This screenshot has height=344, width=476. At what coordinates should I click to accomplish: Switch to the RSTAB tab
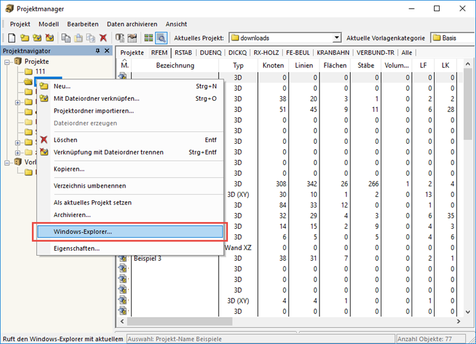[x=184, y=53]
